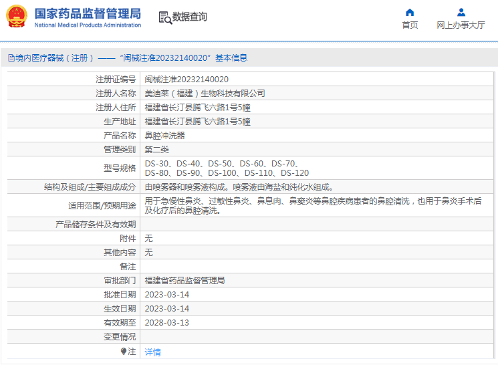Click the approval department 福建省药品监督管理局
This screenshot has height=365, width=498.
[184, 281]
